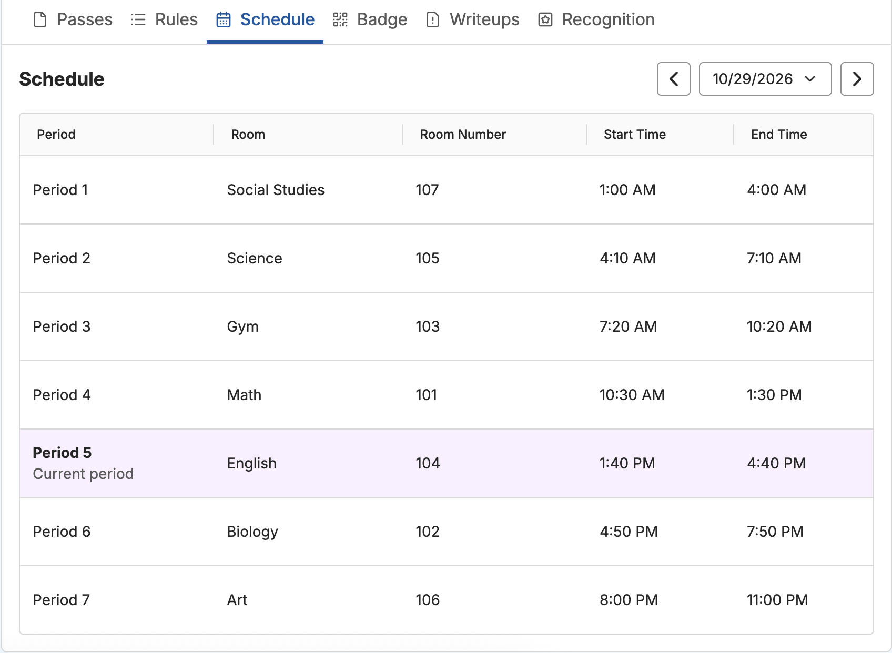Viewport: 892px width, 653px height.
Task: Click the 7:10 AM end time
Action: [774, 258]
